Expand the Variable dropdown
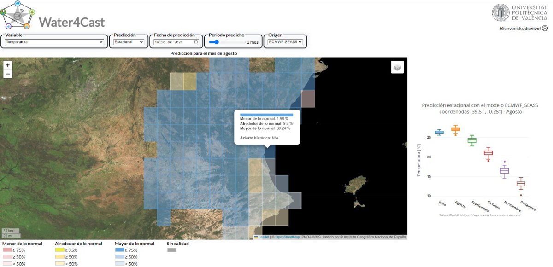 click(54, 42)
